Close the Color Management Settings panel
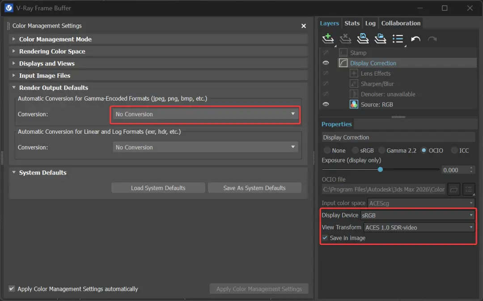Image resolution: width=483 pixels, height=301 pixels. tap(303, 26)
